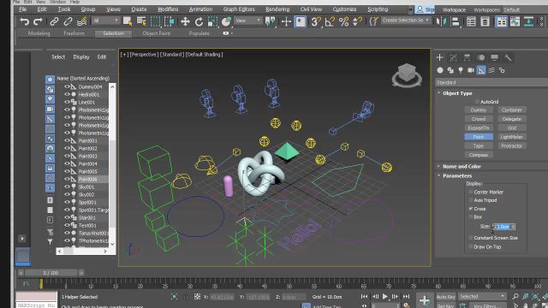This screenshot has width=548, height=308.
Task: Click the Size value input field
Action: click(x=502, y=227)
